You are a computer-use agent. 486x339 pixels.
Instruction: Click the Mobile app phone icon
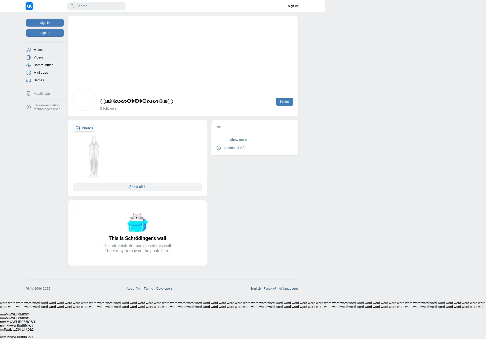pyautogui.click(x=29, y=94)
